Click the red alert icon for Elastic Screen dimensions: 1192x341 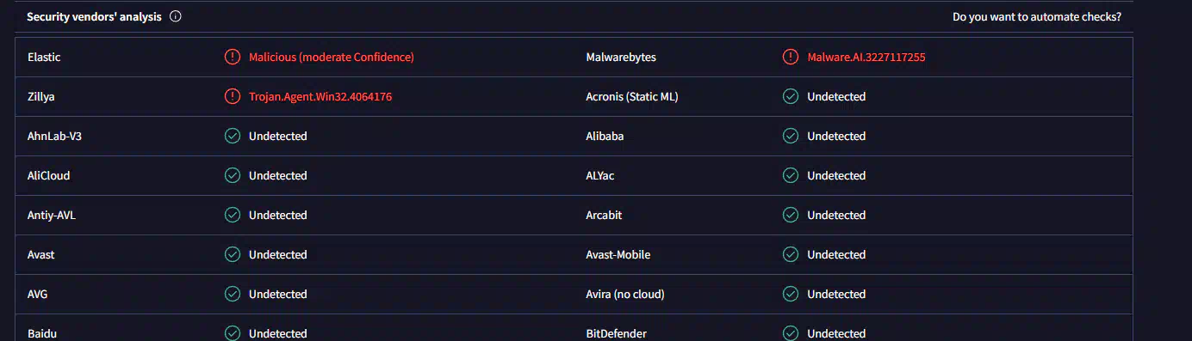point(233,57)
